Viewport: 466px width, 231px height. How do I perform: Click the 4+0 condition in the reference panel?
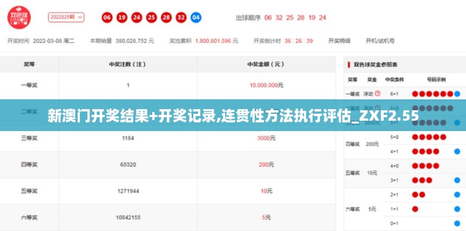click(x=394, y=166)
